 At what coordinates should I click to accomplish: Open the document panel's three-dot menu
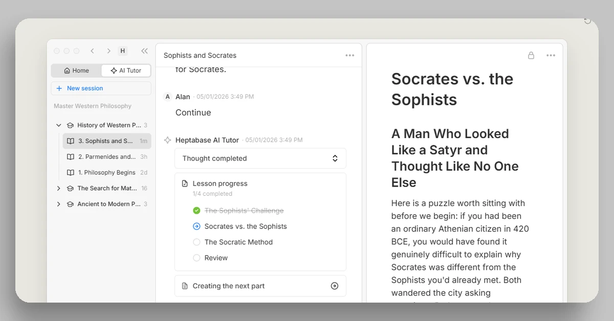551,55
